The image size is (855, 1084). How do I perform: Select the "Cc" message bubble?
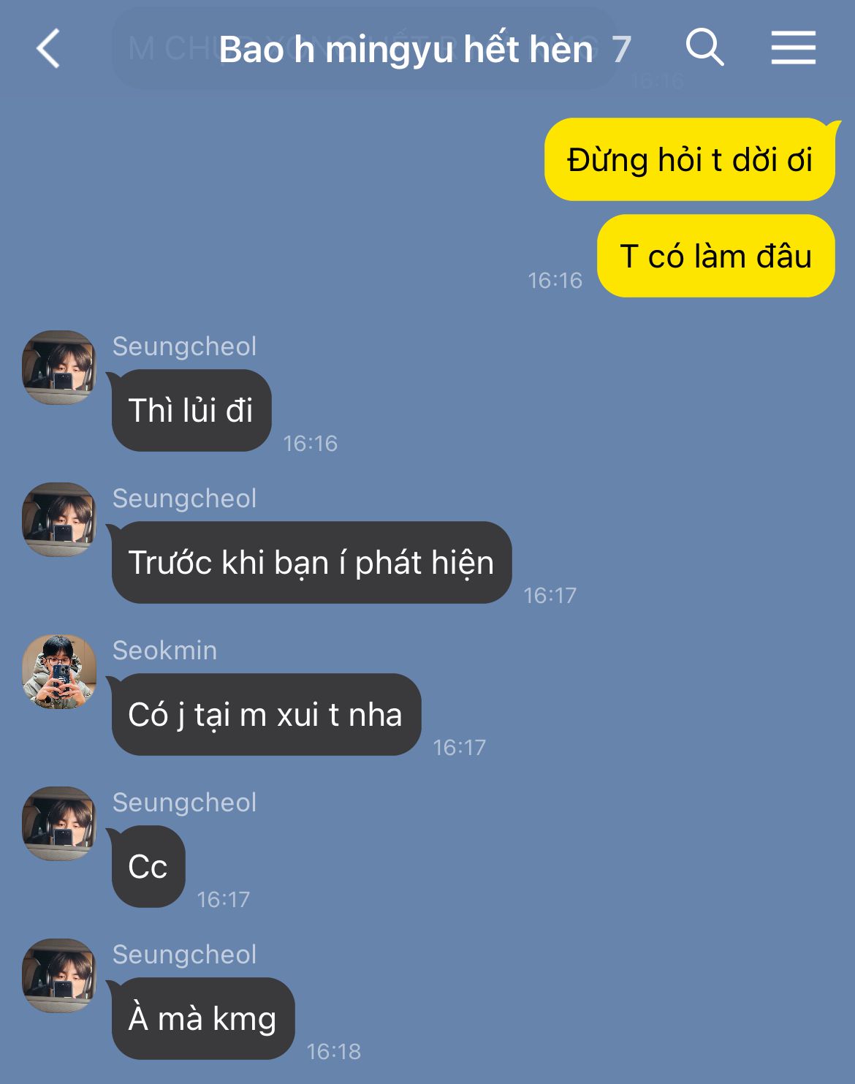(148, 866)
